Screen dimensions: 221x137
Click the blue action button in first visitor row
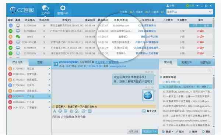(201, 25)
